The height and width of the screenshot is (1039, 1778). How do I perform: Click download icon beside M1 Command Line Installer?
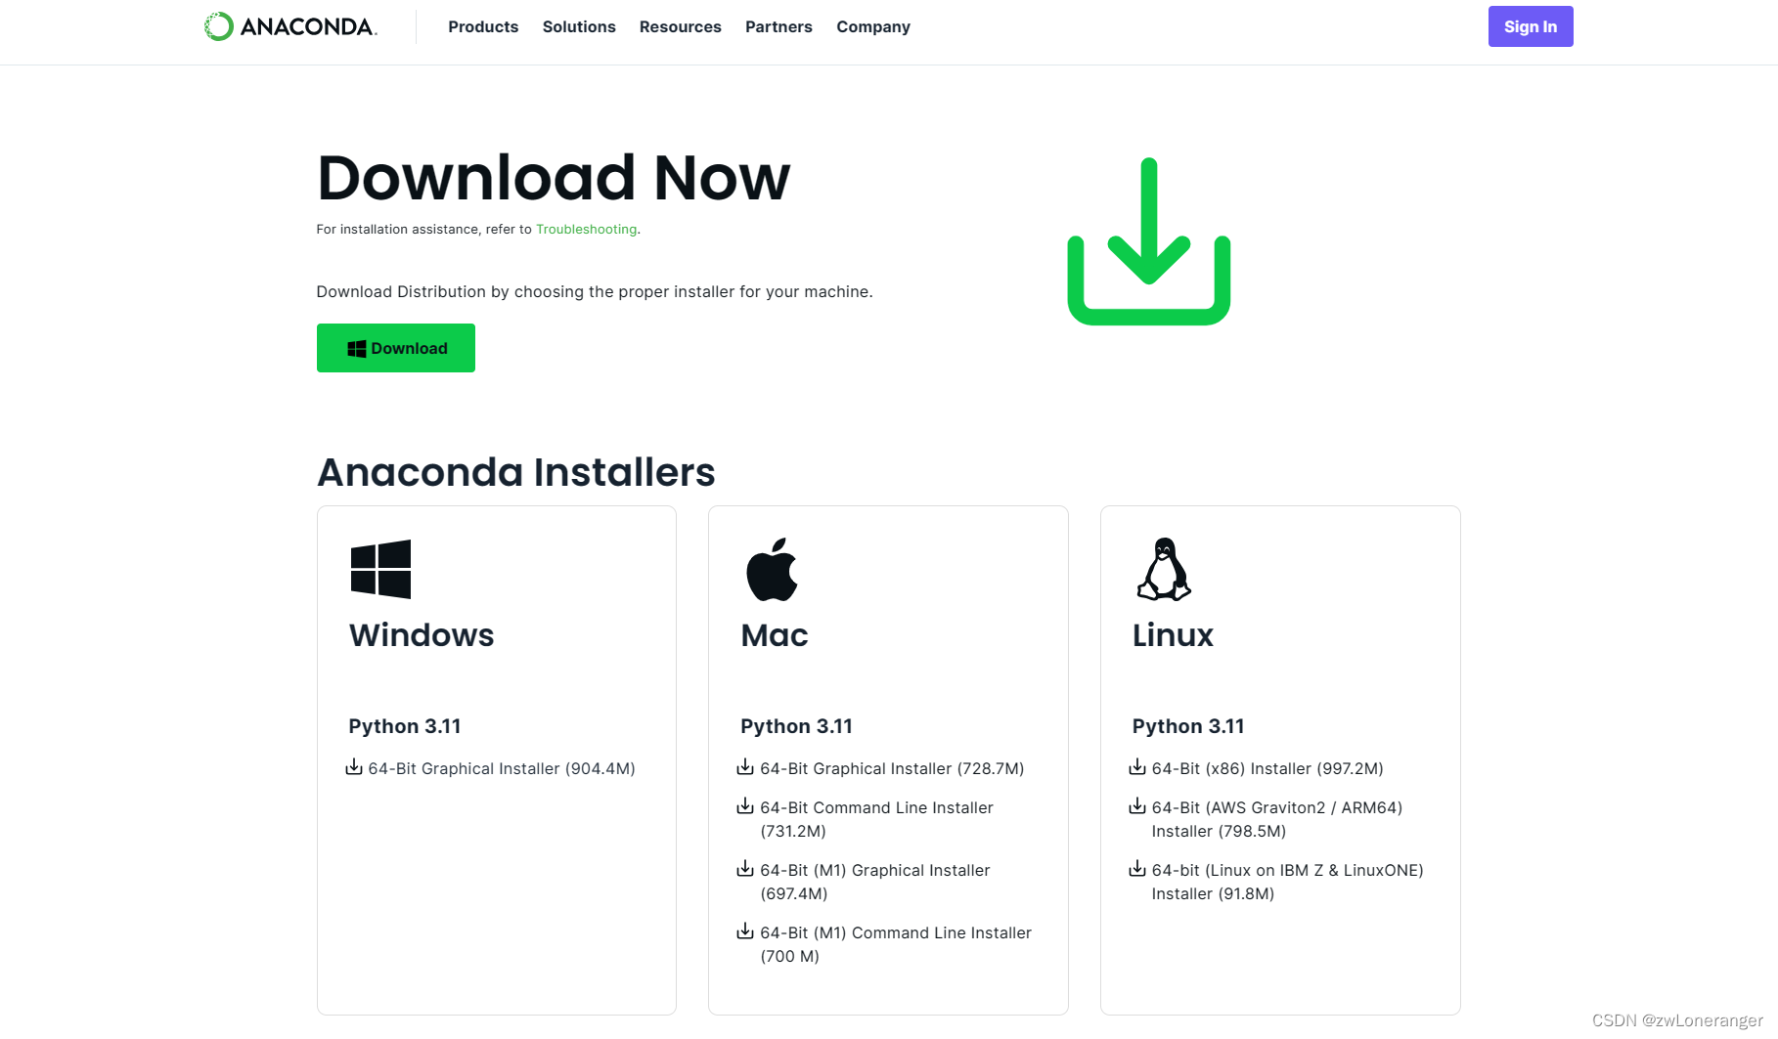[x=745, y=931]
